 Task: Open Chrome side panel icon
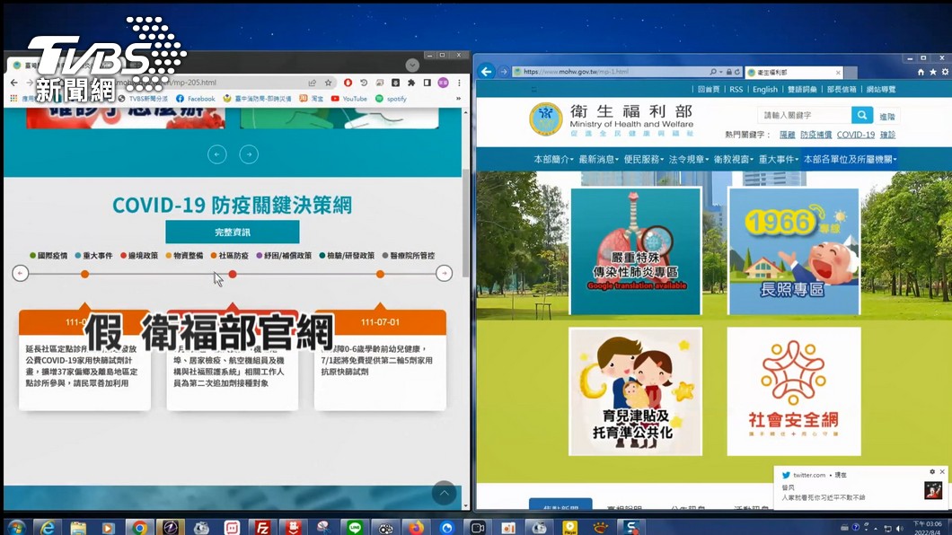427,83
